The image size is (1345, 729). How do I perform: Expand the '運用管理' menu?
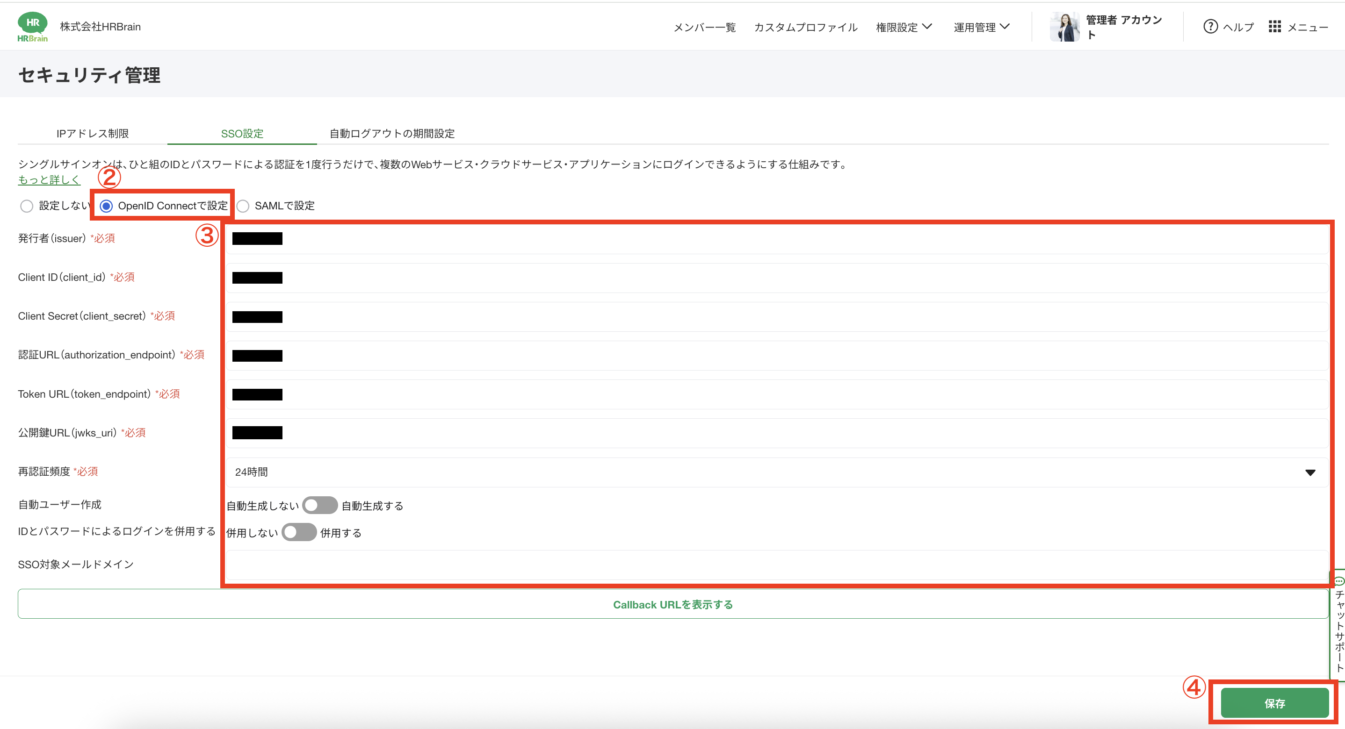(x=981, y=27)
